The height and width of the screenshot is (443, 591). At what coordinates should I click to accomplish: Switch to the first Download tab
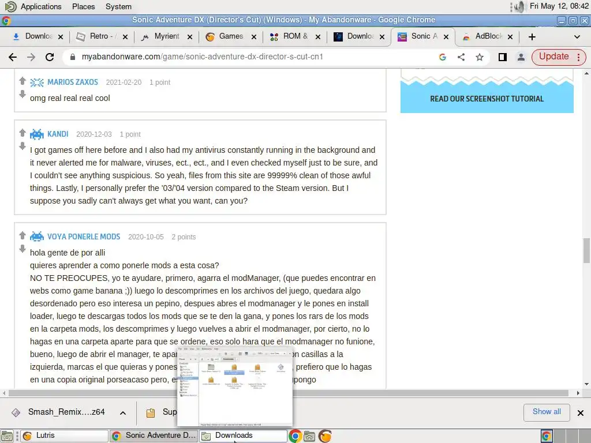38,36
